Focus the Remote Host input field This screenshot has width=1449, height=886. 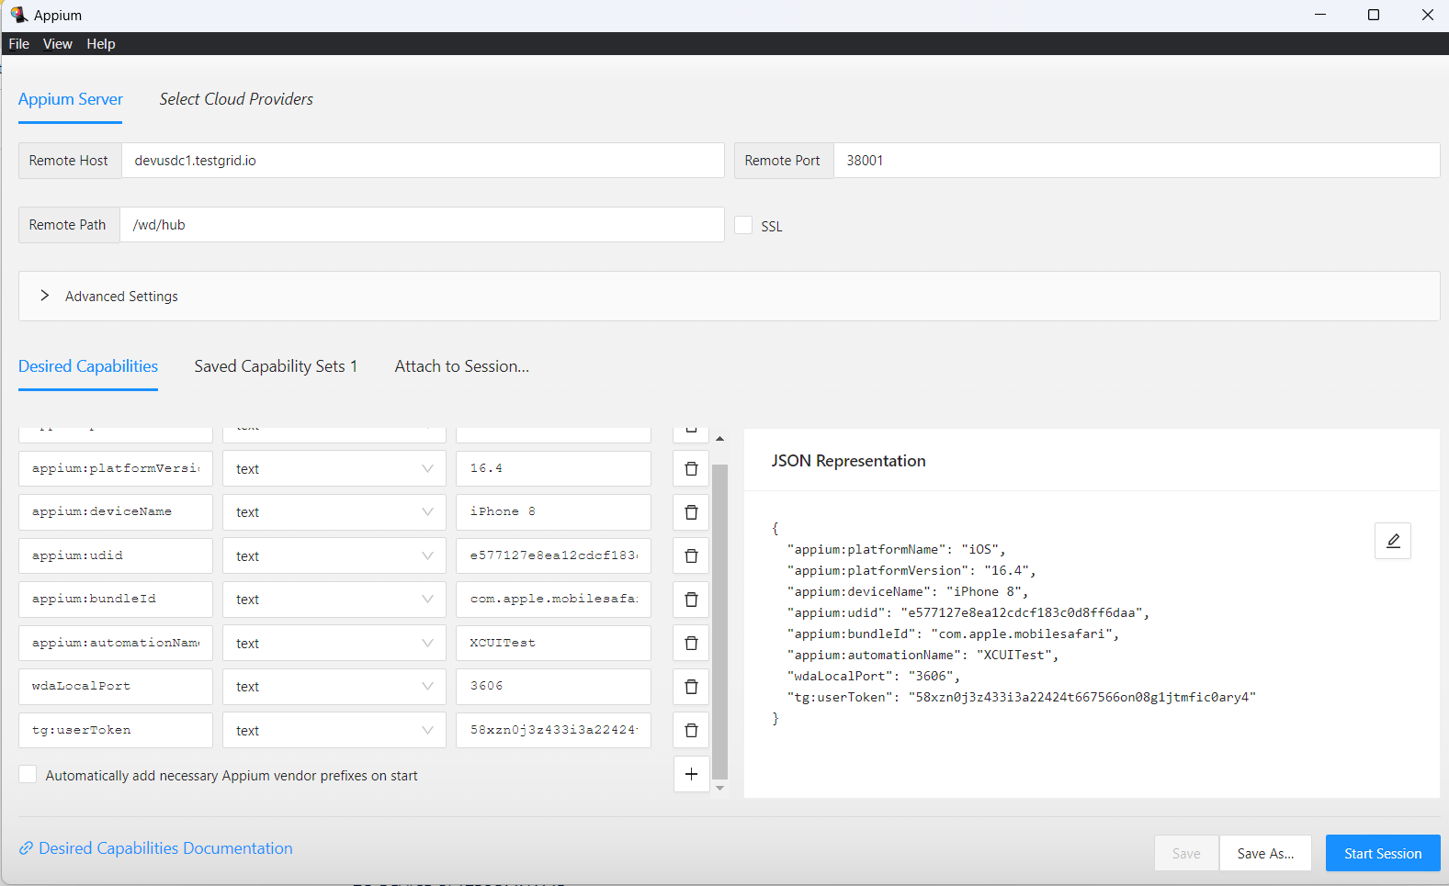[x=423, y=160]
